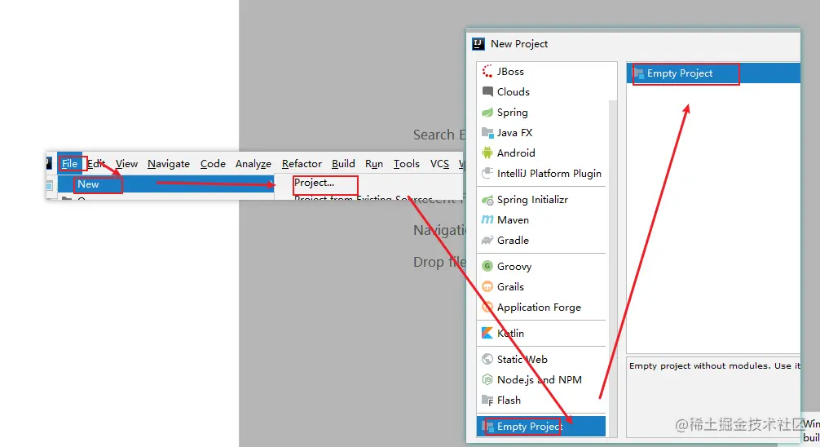Click the JBoss icon in project list
Image resolution: width=820 pixels, height=447 pixels.
pyautogui.click(x=487, y=71)
